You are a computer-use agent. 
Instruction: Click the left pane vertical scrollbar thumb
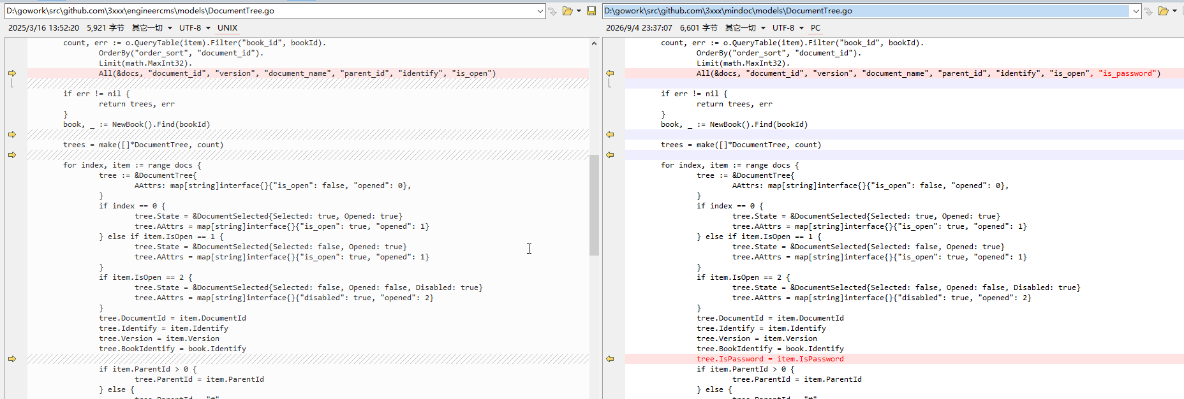coord(594,205)
